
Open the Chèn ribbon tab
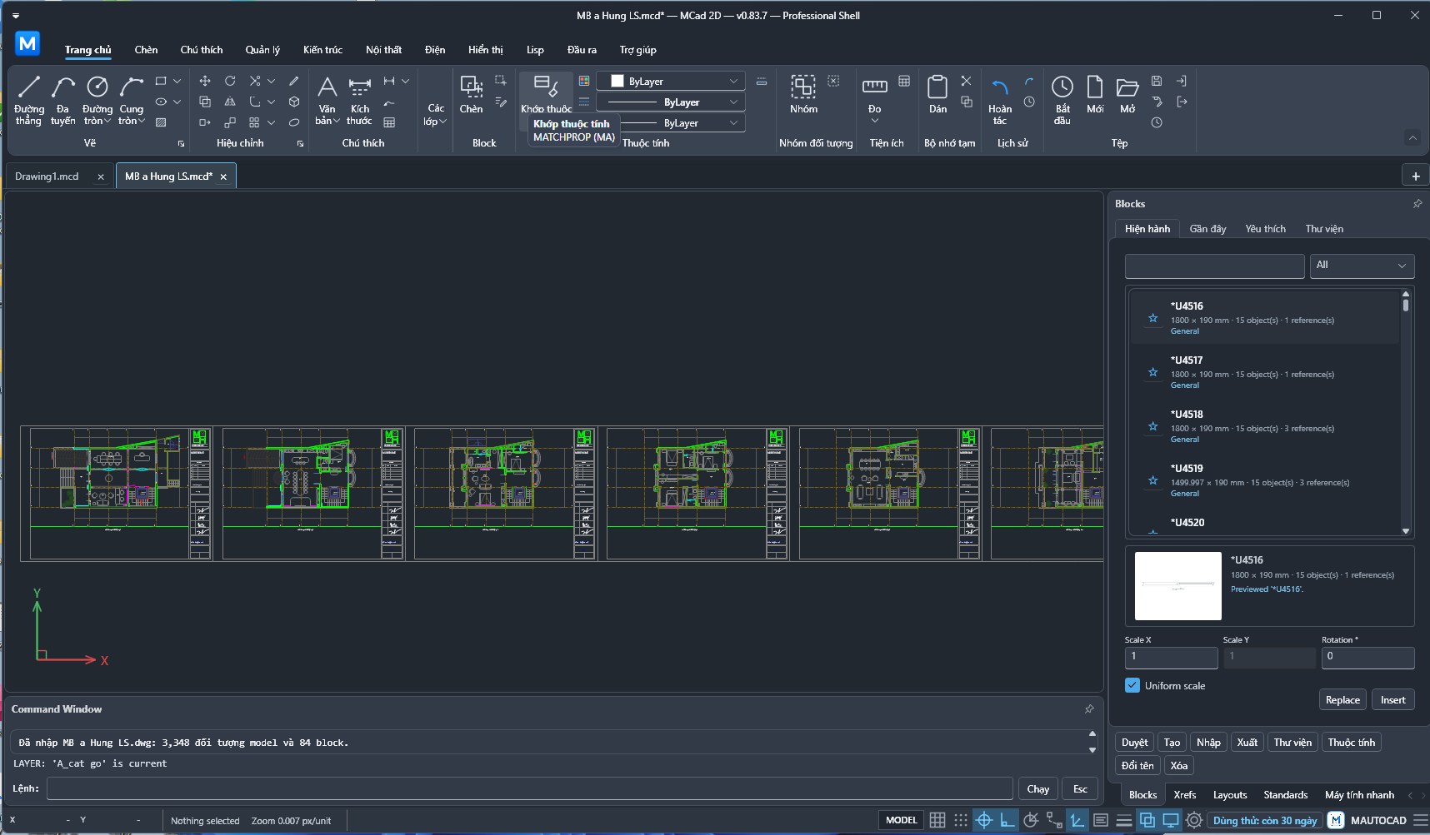pos(146,50)
